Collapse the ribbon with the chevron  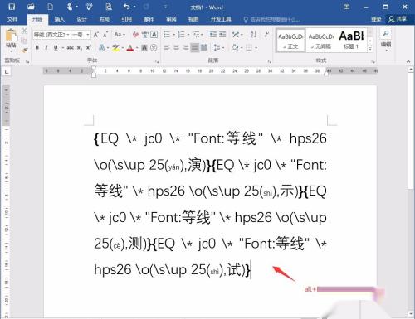[408, 61]
